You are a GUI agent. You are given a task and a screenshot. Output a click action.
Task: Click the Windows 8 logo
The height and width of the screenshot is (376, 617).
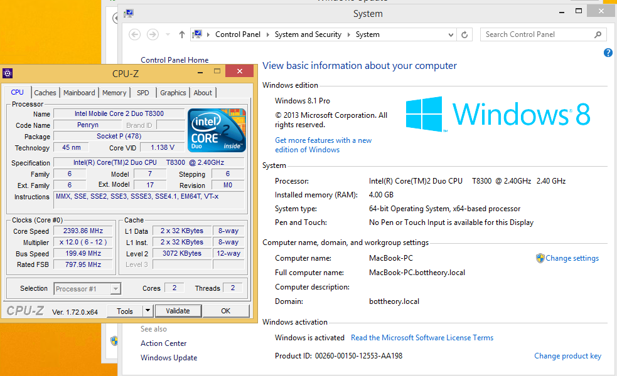point(498,114)
